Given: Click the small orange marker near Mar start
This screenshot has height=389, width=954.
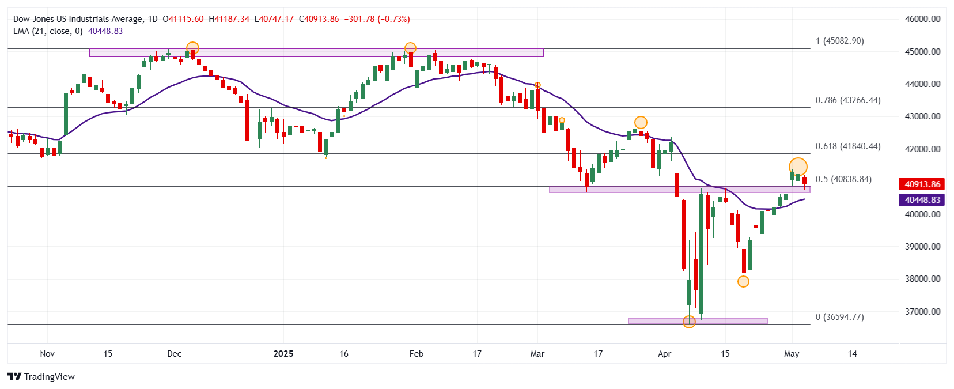Looking at the screenshot, I should [x=537, y=85].
